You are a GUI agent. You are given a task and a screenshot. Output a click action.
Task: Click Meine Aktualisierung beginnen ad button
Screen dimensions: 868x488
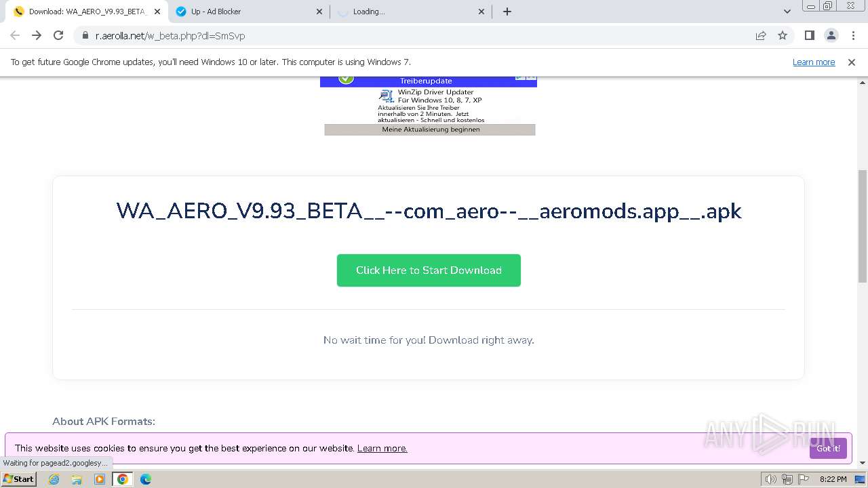pyautogui.click(x=430, y=129)
